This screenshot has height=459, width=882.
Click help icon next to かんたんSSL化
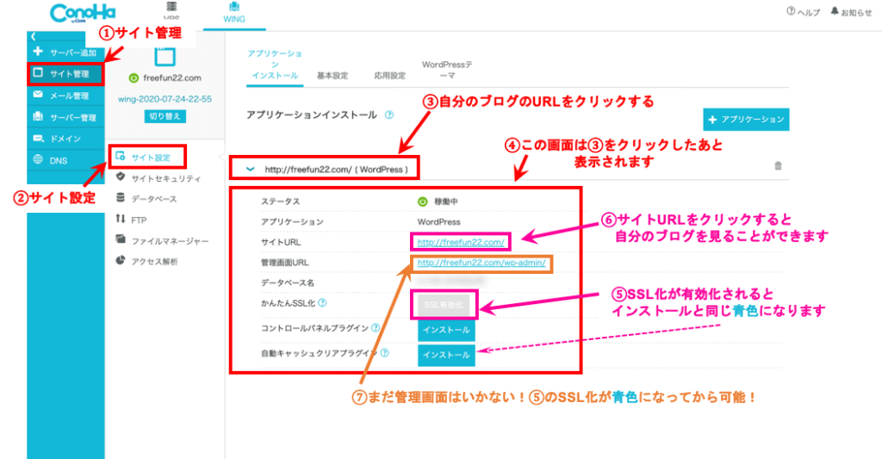click(x=322, y=302)
